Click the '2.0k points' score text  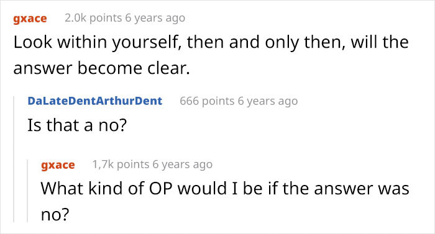[x=93, y=18]
